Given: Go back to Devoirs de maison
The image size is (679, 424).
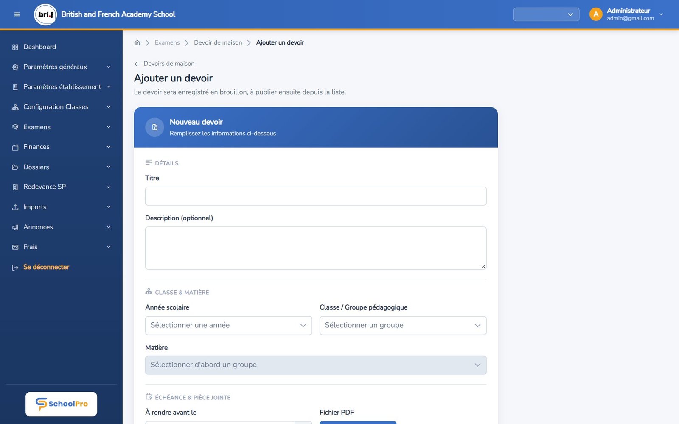Looking at the screenshot, I should [164, 64].
